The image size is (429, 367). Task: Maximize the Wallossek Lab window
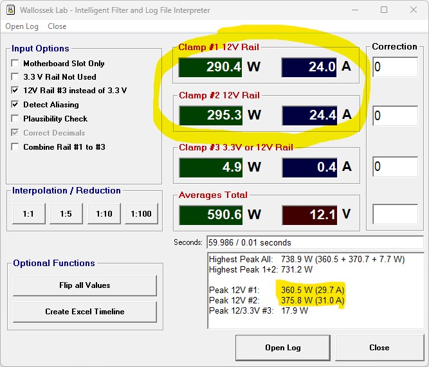[x=384, y=10]
